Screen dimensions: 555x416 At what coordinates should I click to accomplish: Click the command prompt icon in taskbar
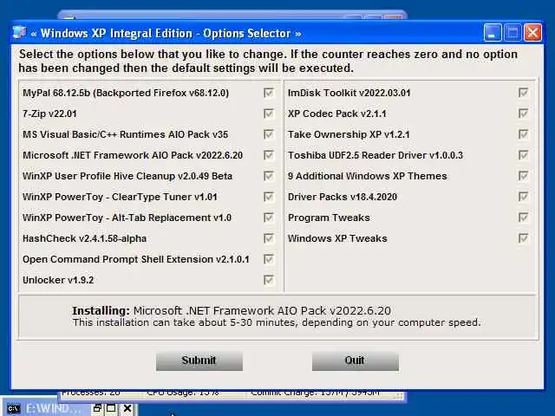tap(14, 409)
